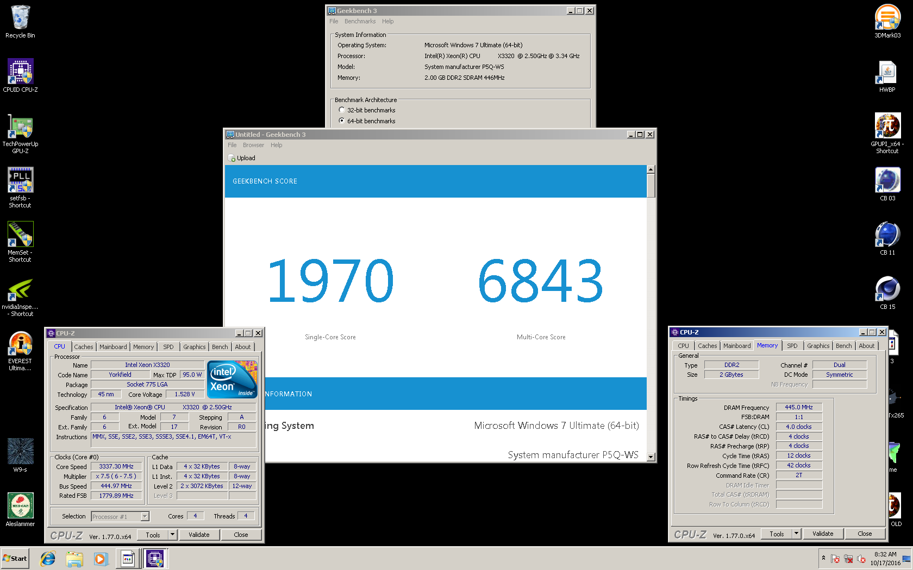Viewport: 913px width, 570px height.
Task: Open Windows Media Player from the taskbar
Action: 101,559
